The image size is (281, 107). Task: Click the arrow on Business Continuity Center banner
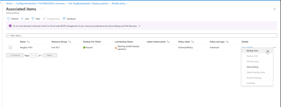139,26
